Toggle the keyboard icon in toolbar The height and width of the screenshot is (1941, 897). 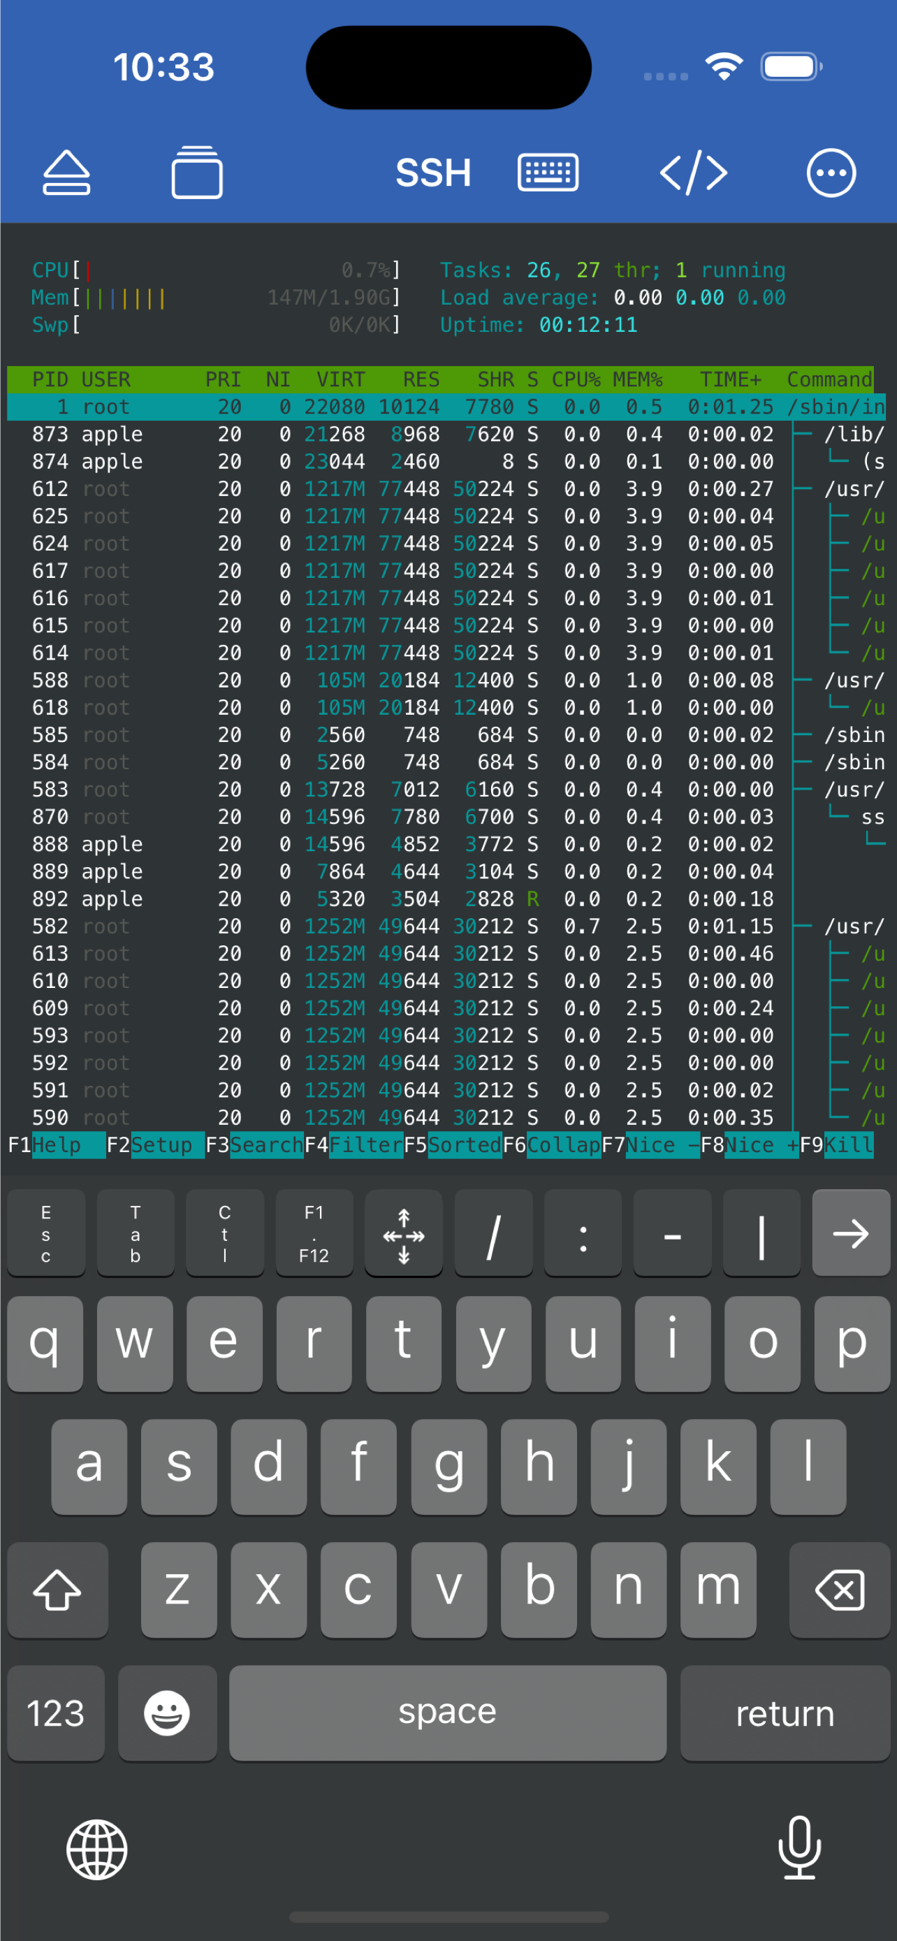point(548,173)
